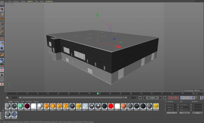Click the green Y axis arrow handle

tap(98, 14)
